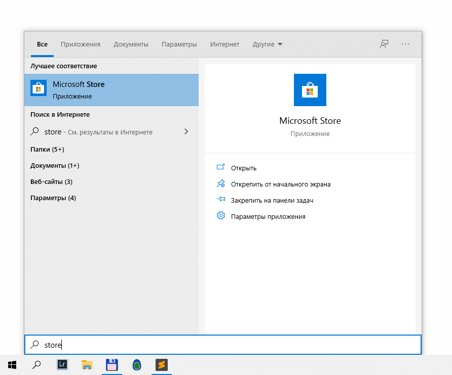Switch to the Приложения tab
The height and width of the screenshot is (375, 452).
click(x=81, y=44)
